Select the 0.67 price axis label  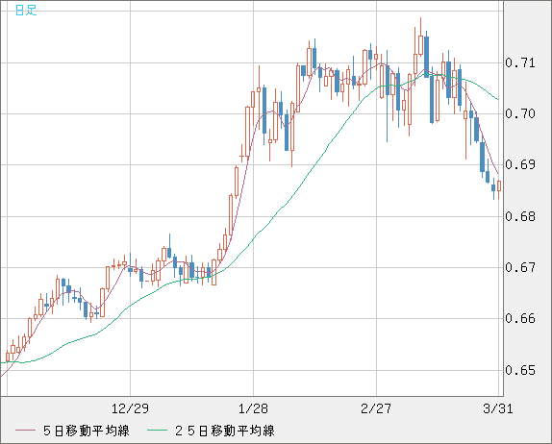(520, 267)
